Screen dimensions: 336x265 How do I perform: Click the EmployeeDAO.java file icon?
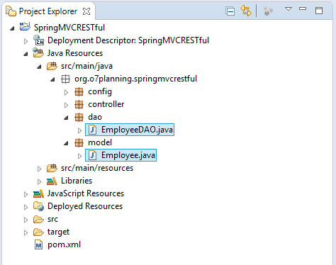point(92,130)
